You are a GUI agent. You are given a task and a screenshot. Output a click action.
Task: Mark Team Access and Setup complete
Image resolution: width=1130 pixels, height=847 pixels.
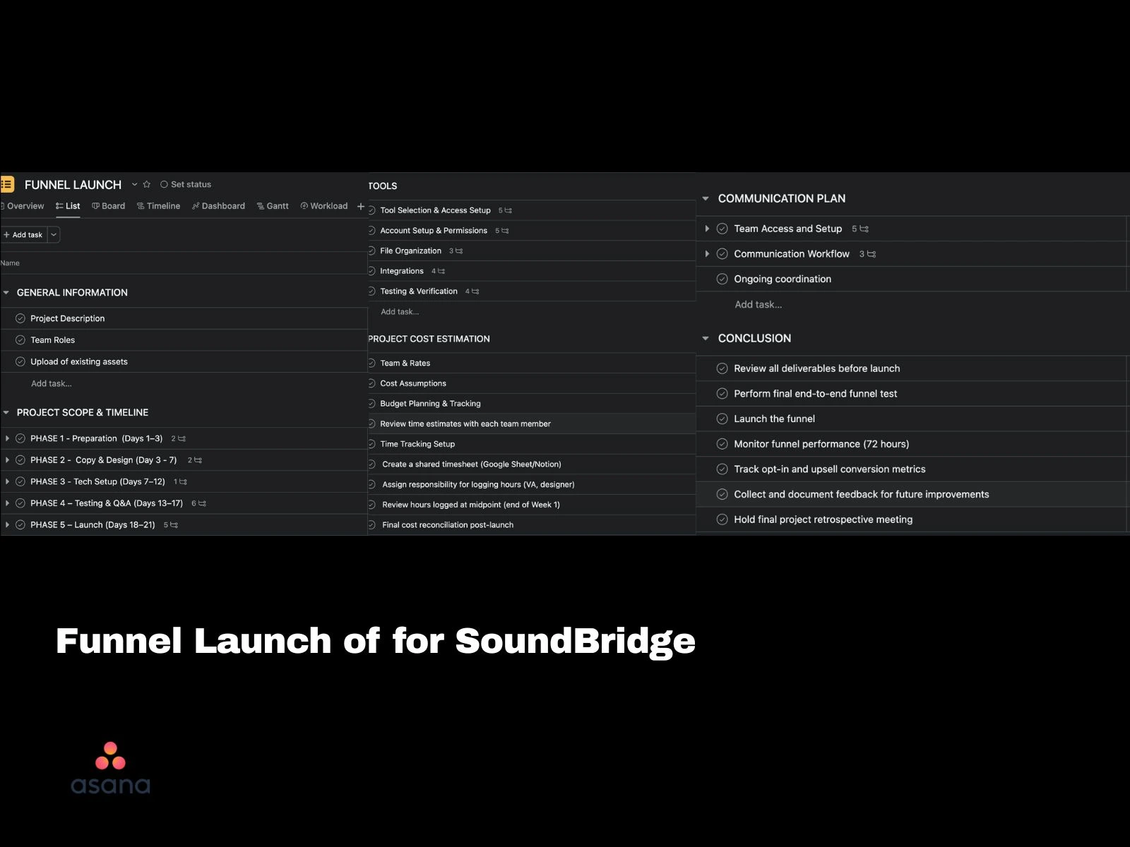pos(722,229)
